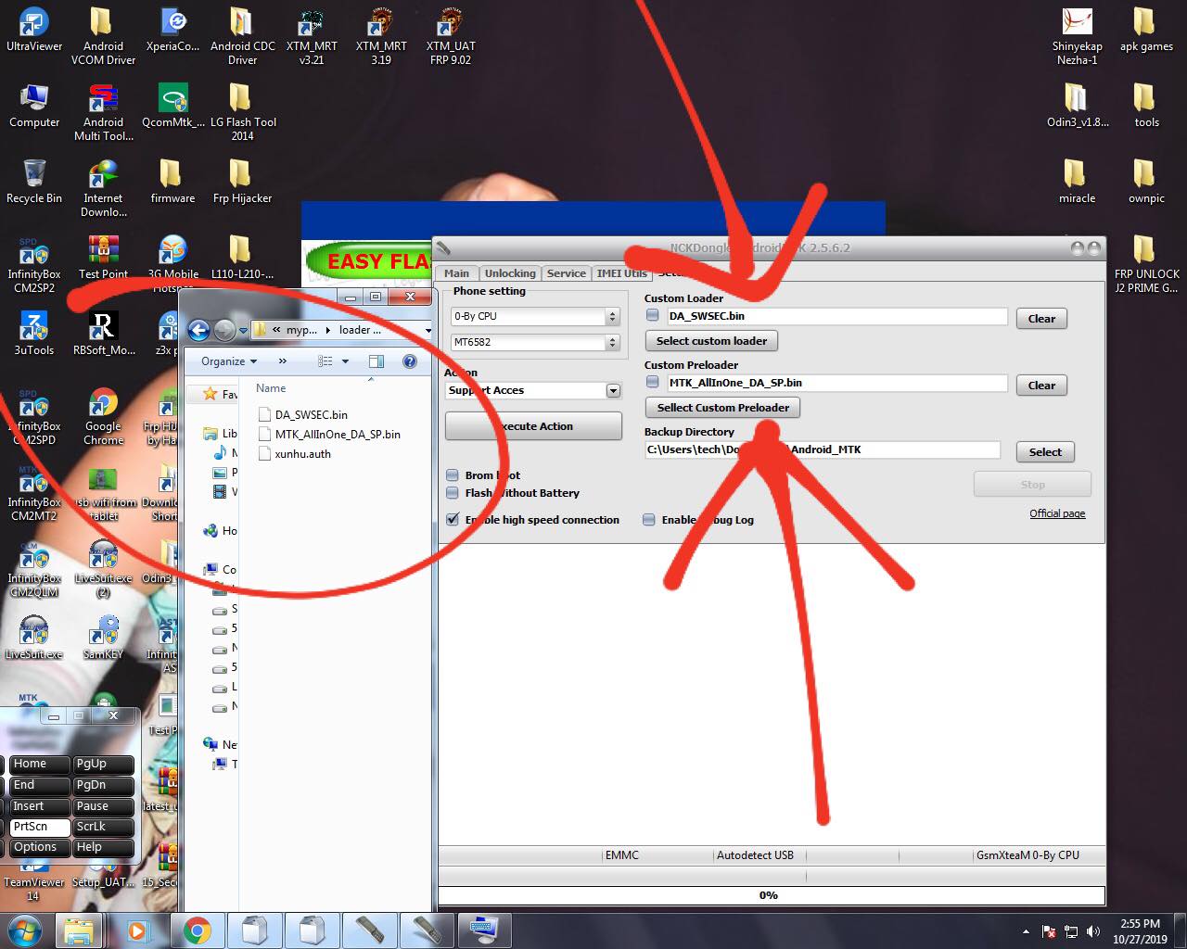Open Windows Explorer from the taskbar
Image resolution: width=1187 pixels, height=949 pixels.
click(x=80, y=930)
